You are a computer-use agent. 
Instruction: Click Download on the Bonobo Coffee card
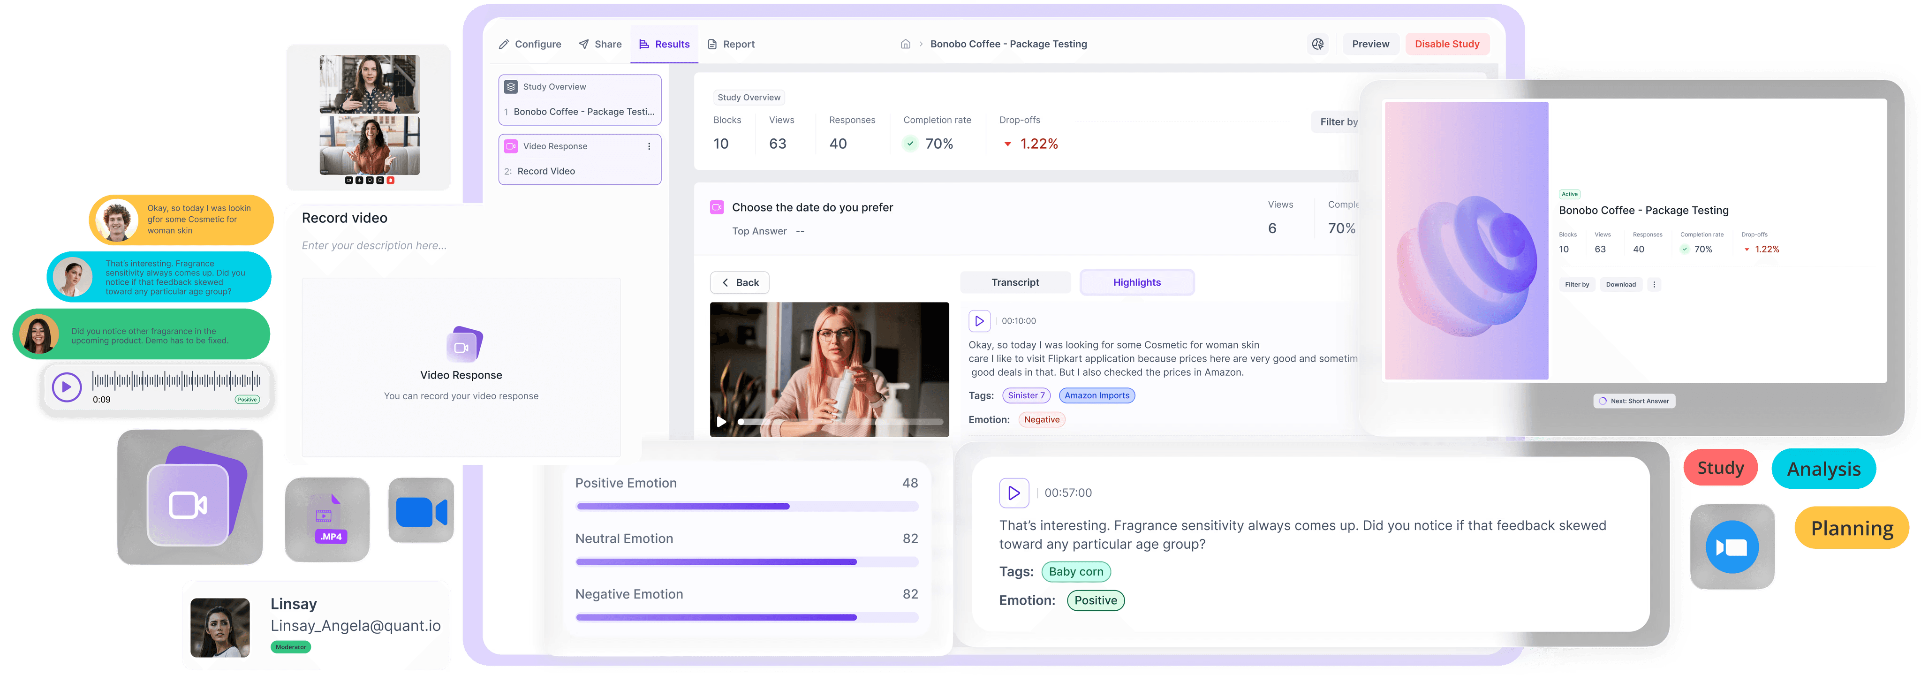point(1620,284)
